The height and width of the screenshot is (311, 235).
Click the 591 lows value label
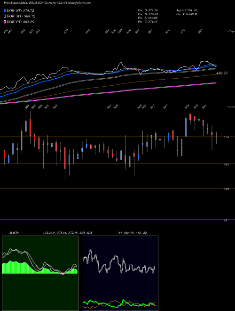204,106
